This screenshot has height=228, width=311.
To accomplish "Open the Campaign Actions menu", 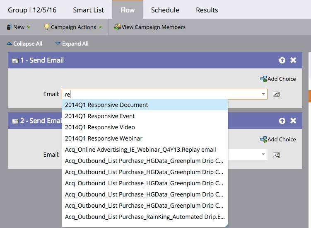I will [x=73, y=27].
